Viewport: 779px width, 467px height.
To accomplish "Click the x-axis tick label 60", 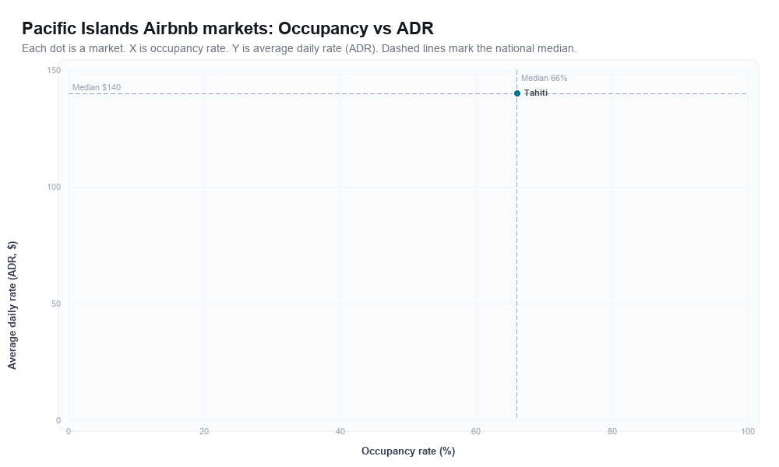I will tap(476, 432).
